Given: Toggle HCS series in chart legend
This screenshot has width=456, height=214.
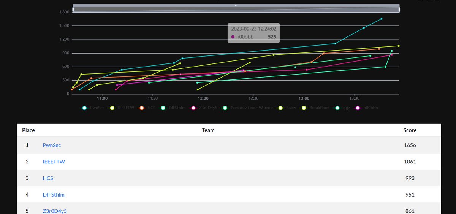Looking at the screenshot, I should (x=146, y=108).
